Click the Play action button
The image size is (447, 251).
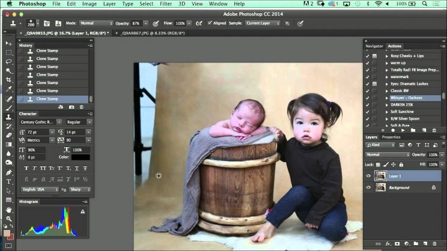pyautogui.click(x=403, y=130)
